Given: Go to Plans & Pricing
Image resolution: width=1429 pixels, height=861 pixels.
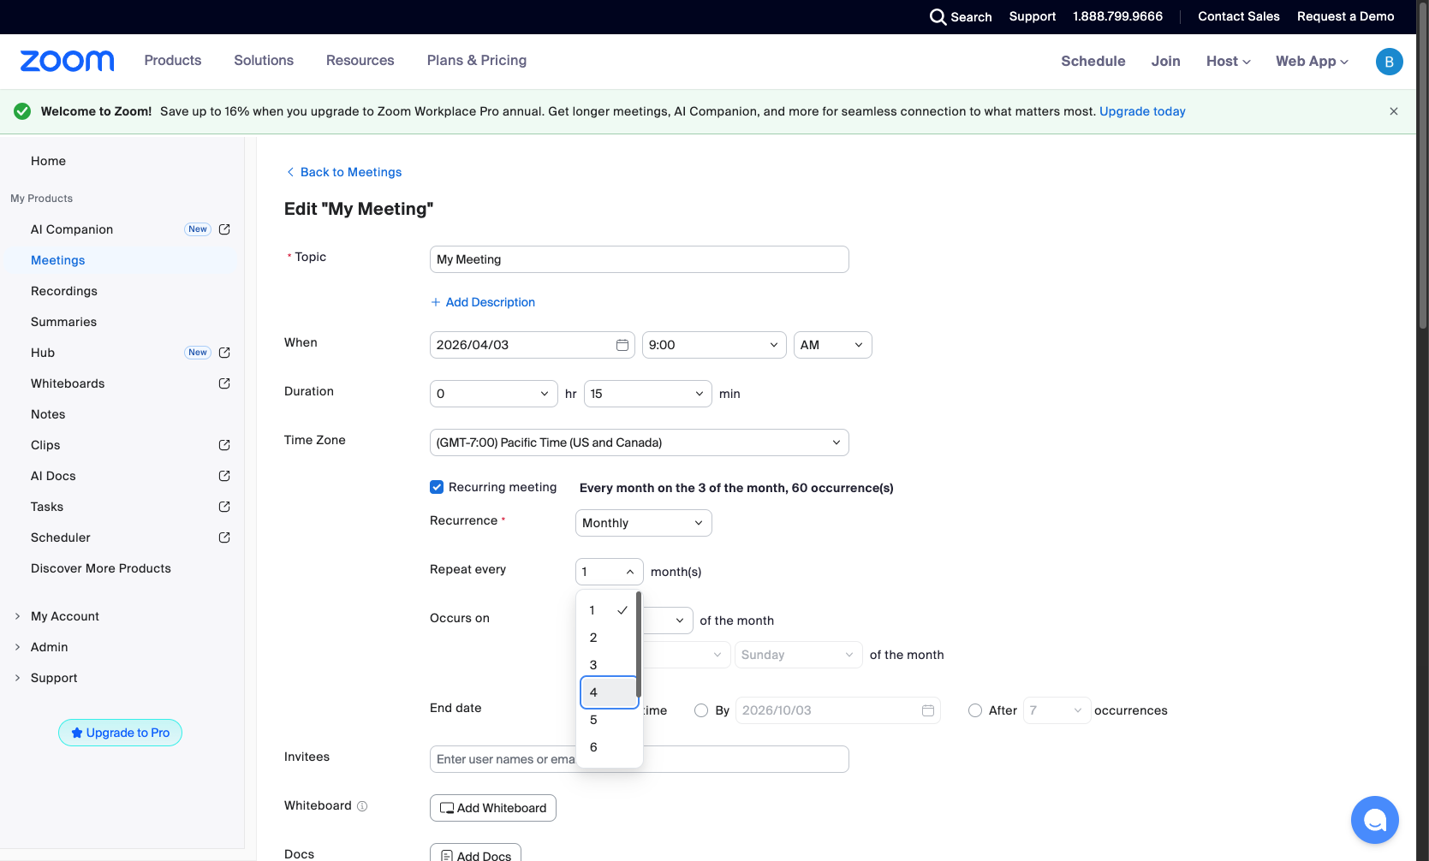Looking at the screenshot, I should click(x=477, y=60).
